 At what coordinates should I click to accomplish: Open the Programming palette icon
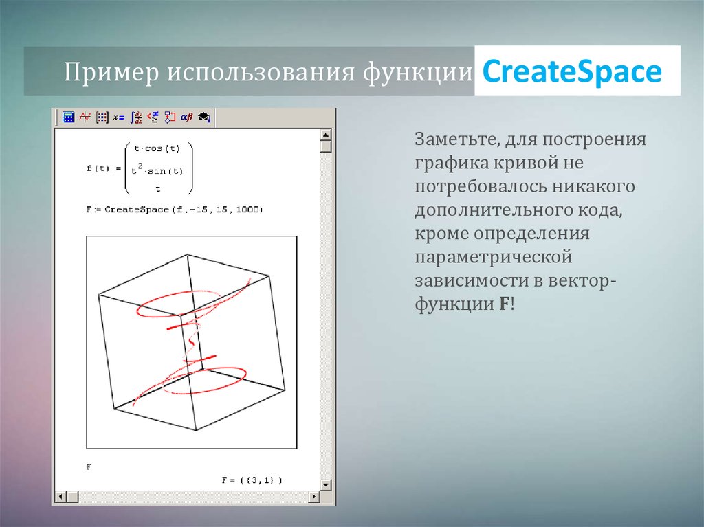[171, 116]
